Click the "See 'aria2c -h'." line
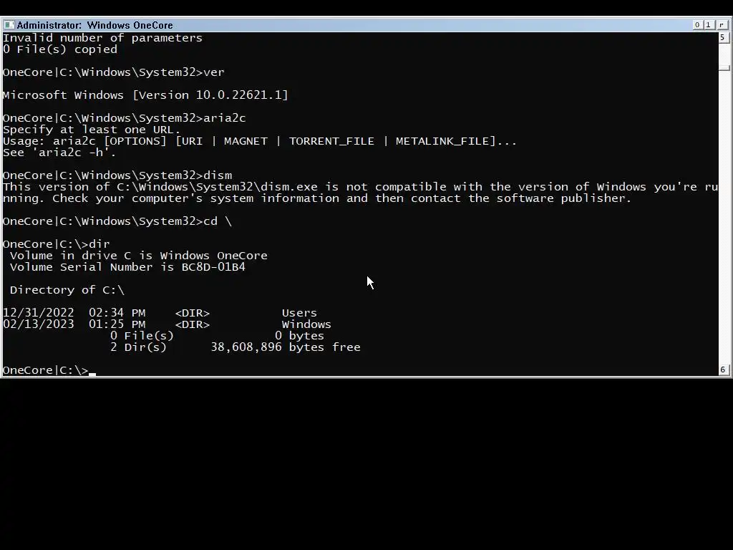This screenshot has height=550, width=733. pos(59,153)
